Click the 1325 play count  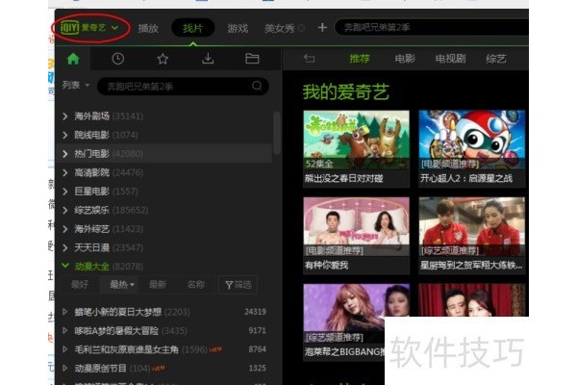point(257,368)
